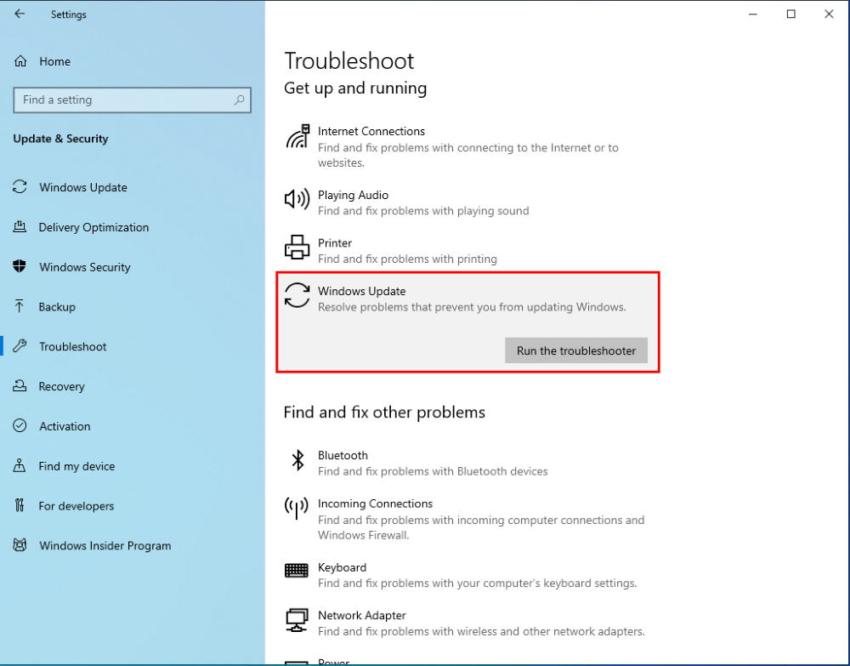Open Windows Update in the sidebar

tap(83, 187)
